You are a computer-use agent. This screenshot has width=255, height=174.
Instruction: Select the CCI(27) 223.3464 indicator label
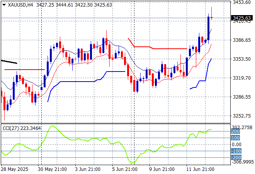coord(22,128)
